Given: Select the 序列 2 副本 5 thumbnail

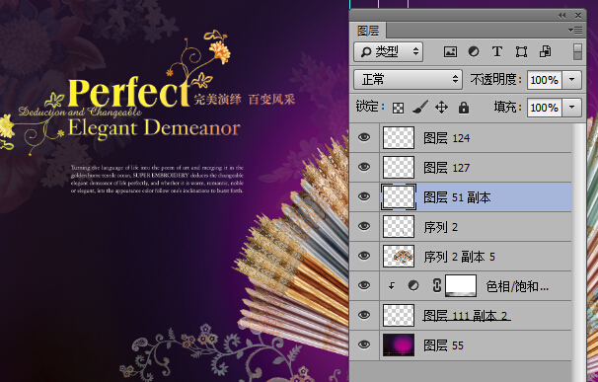Looking at the screenshot, I should click(x=399, y=256).
